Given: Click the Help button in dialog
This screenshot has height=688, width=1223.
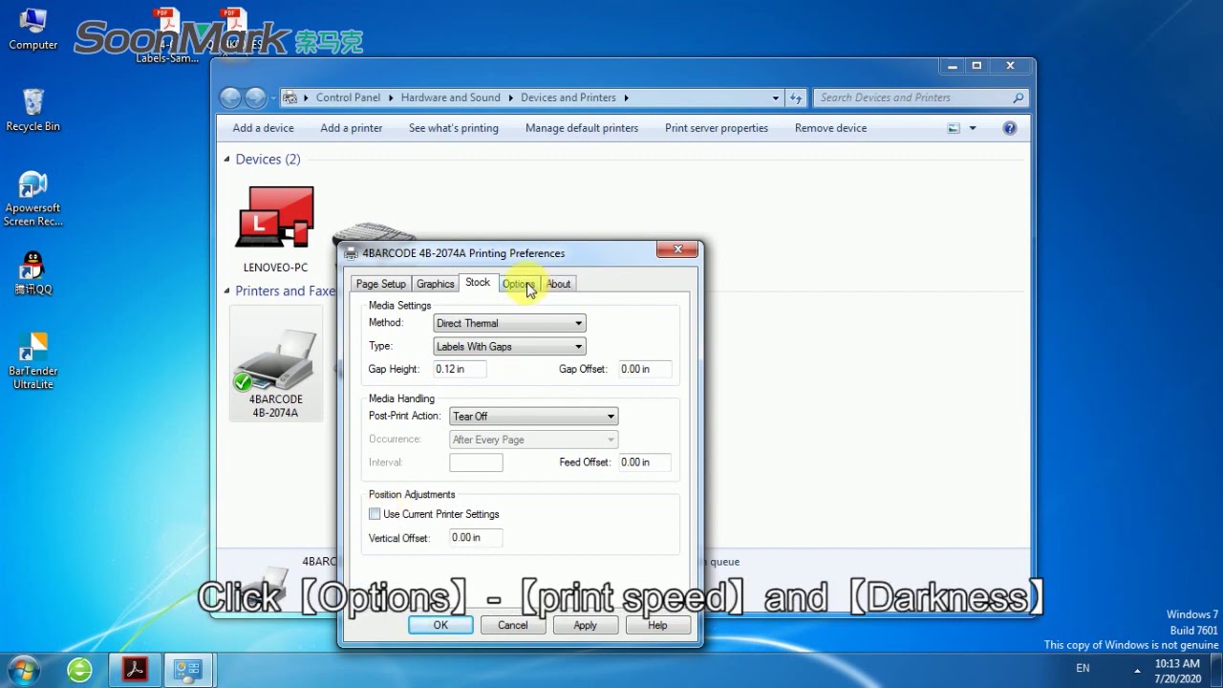Looking at the screenshot, I should tap(657, 625).
